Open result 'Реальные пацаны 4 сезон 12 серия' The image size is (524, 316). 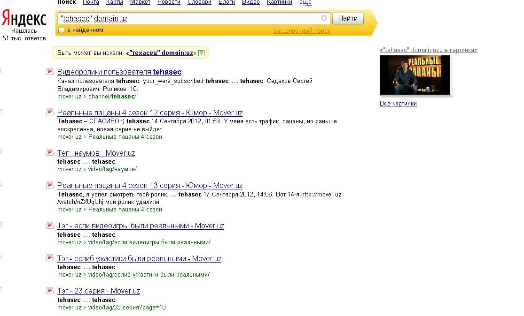tap(150, 113)
